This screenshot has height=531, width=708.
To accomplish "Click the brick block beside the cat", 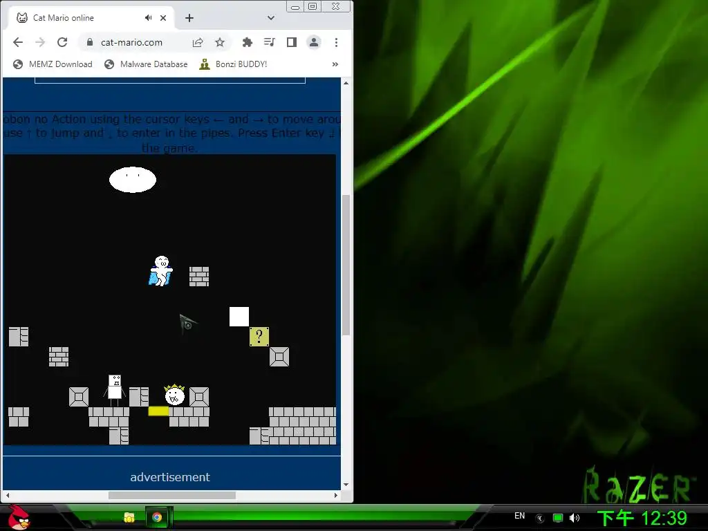I will click(199, 277).
